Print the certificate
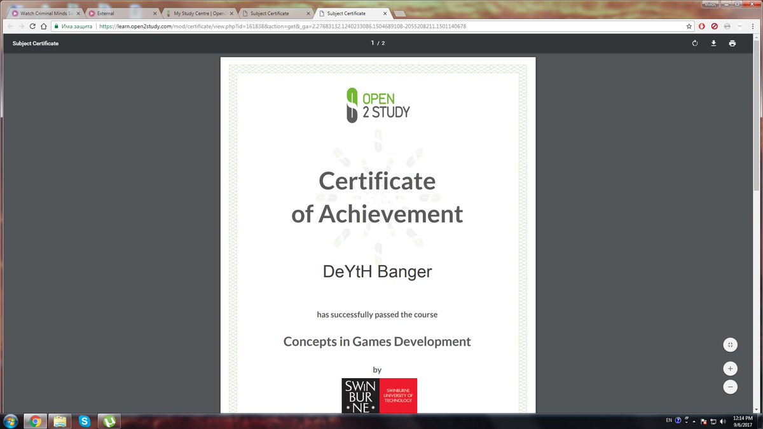 (x=732, y=43)
